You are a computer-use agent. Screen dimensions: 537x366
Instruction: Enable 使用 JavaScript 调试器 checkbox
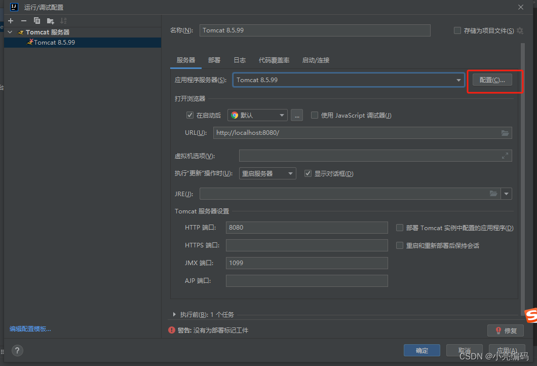(x=315, y=115)
